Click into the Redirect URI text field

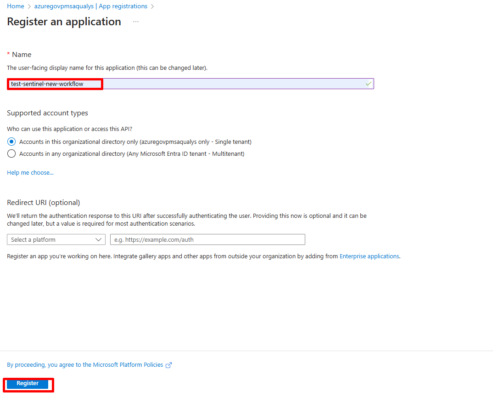click(x=207, y=239)
